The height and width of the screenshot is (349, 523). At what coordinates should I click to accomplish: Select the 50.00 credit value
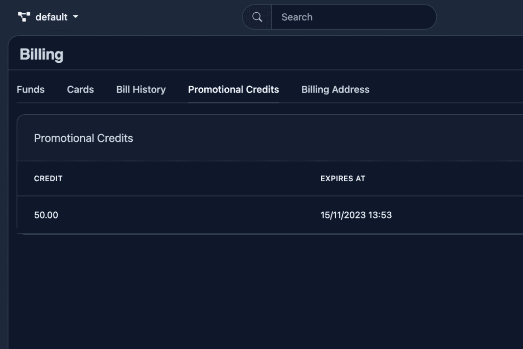pyautogui.click(x=46, y=215)
